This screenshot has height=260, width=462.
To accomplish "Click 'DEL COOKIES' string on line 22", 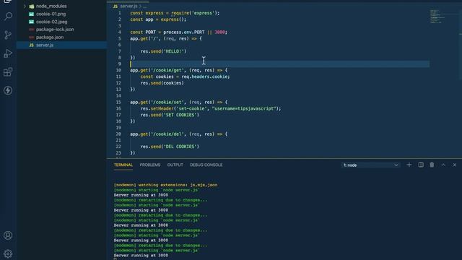I will 180,147.
